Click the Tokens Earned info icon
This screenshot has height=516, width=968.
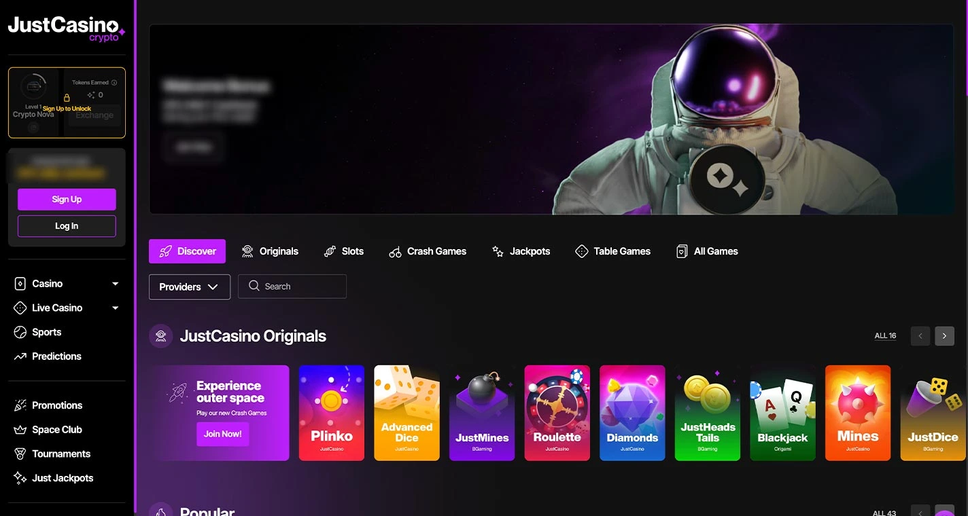point(114,83)
